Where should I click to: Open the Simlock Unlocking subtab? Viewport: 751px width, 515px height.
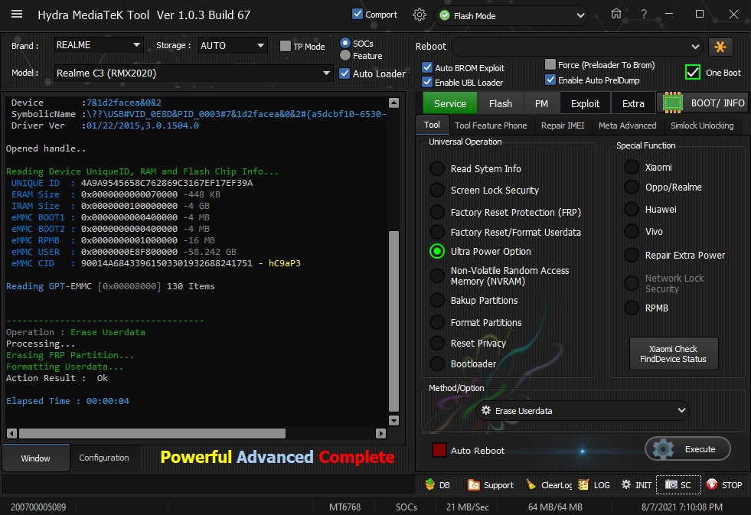(x=702, y=125)
